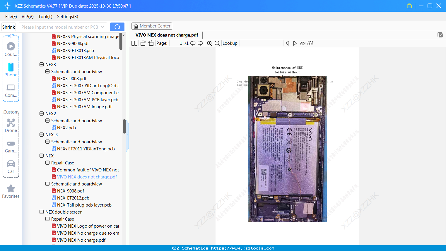Image resolution: width=446 pixels, height=251 pixels.
Task: Open the Game console category
Action: (x=11, y=146)
